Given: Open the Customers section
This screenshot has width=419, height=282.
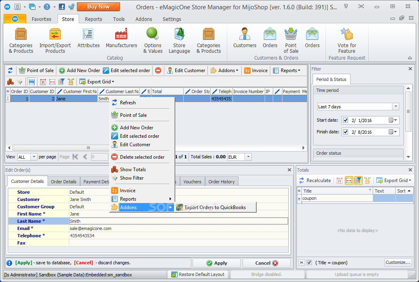Looking at the screenshot, I should [245, 38].
